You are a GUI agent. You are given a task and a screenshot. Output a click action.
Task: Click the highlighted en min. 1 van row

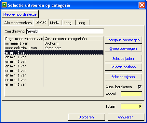click(54, 52)
